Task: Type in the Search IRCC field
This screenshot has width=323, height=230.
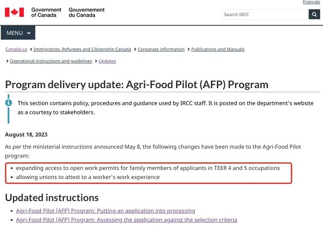Action: coord(264,15)
